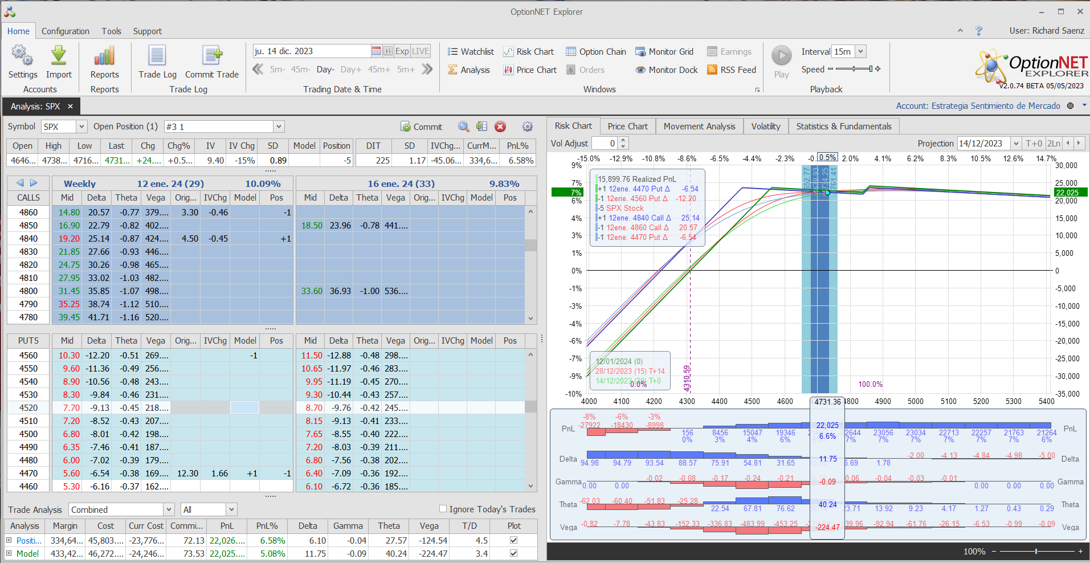Open the RSS Feed window
Image resolution: width=1090 pixels, height=563 pixels.
[732, 70]
